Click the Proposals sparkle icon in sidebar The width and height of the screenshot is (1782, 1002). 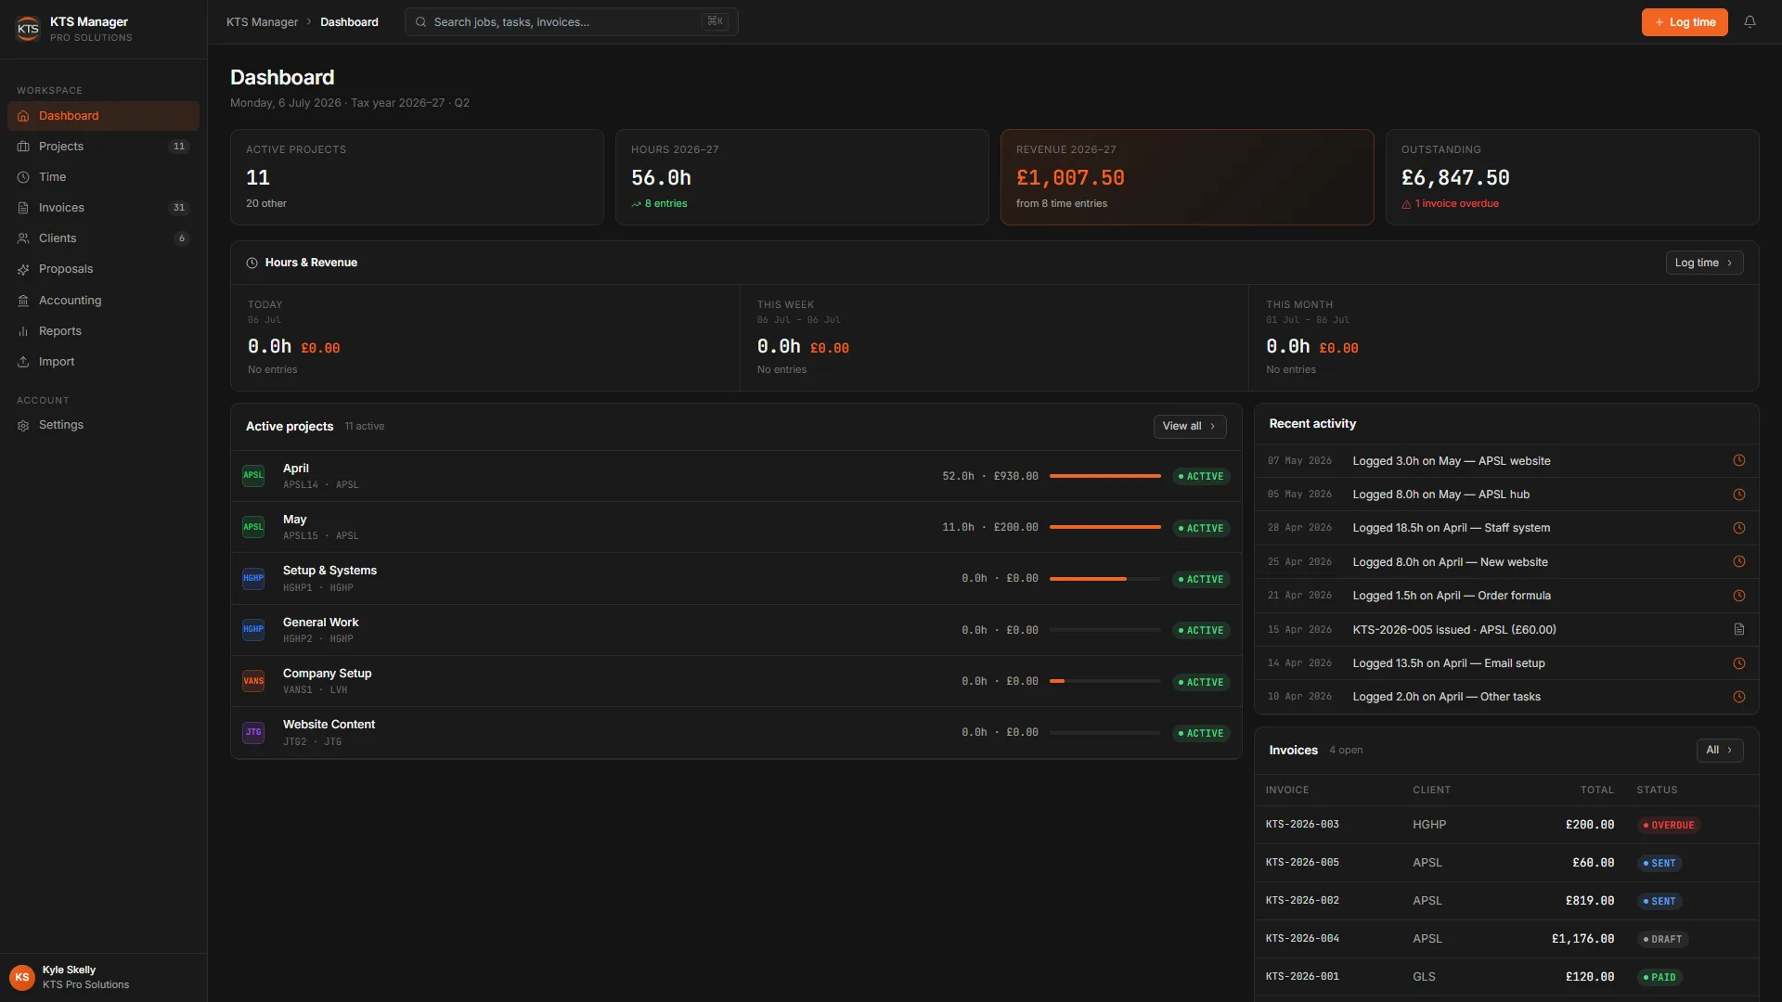click(23, 269)
